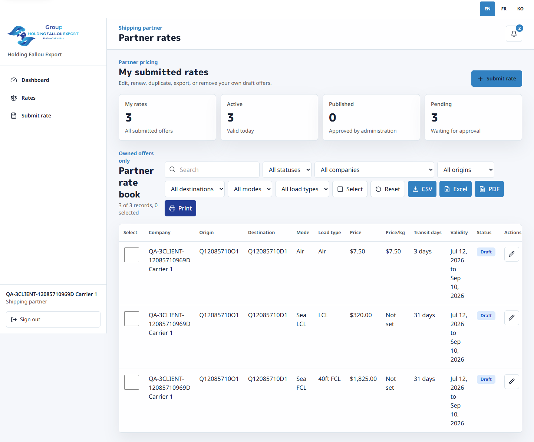Open Rates in the sidebar

(x=53, y=98)
